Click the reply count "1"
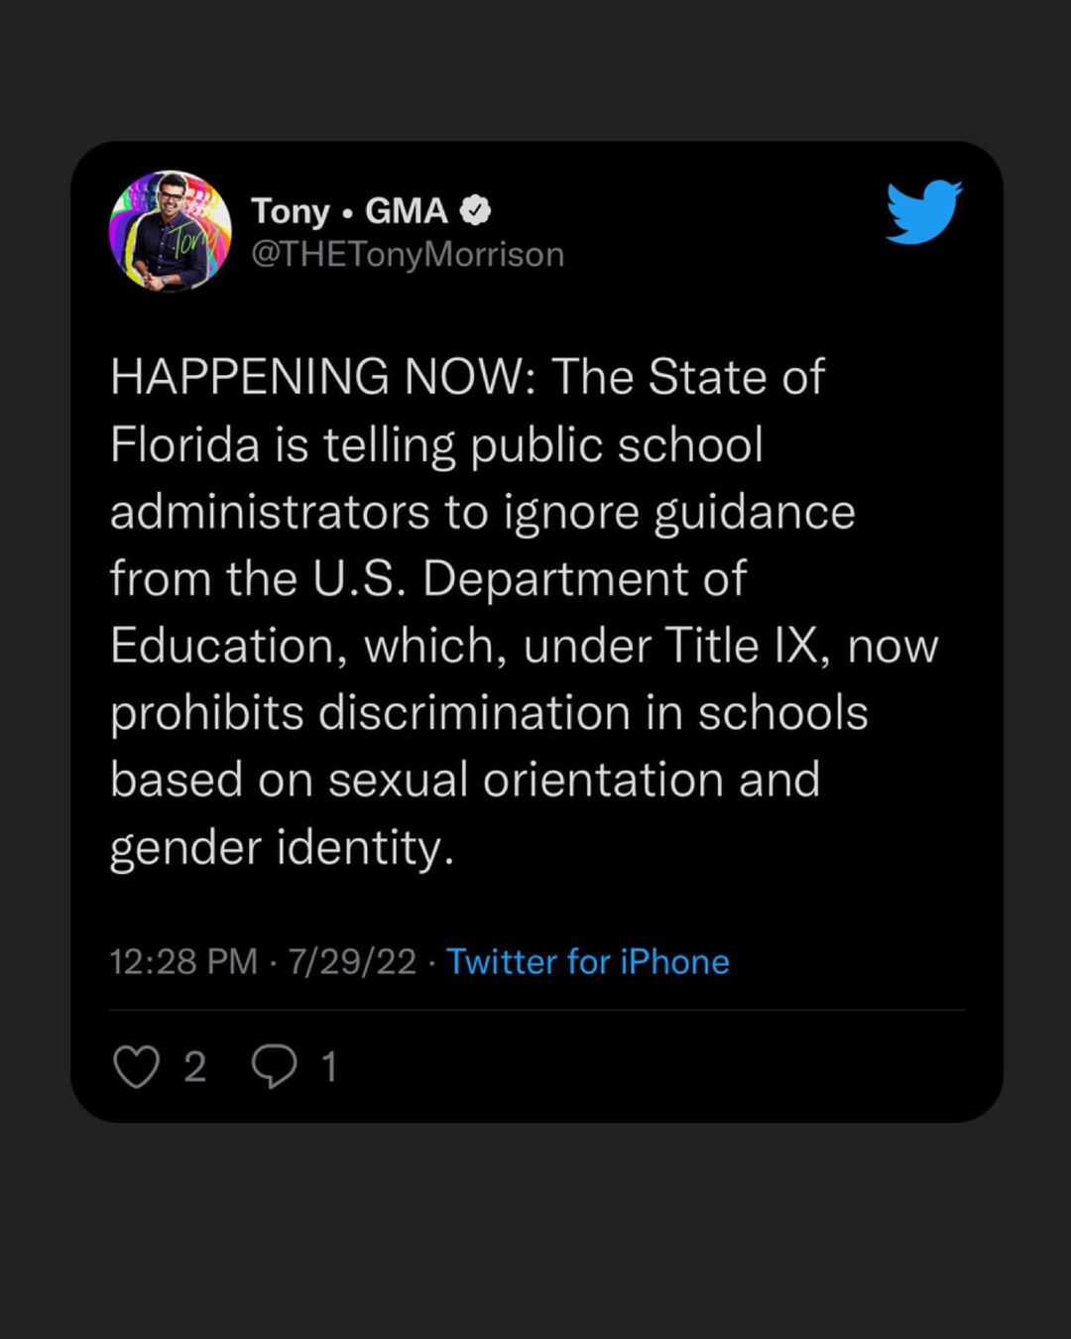The width and height of the screenshot is (1071, 1339). (329, 1067)
